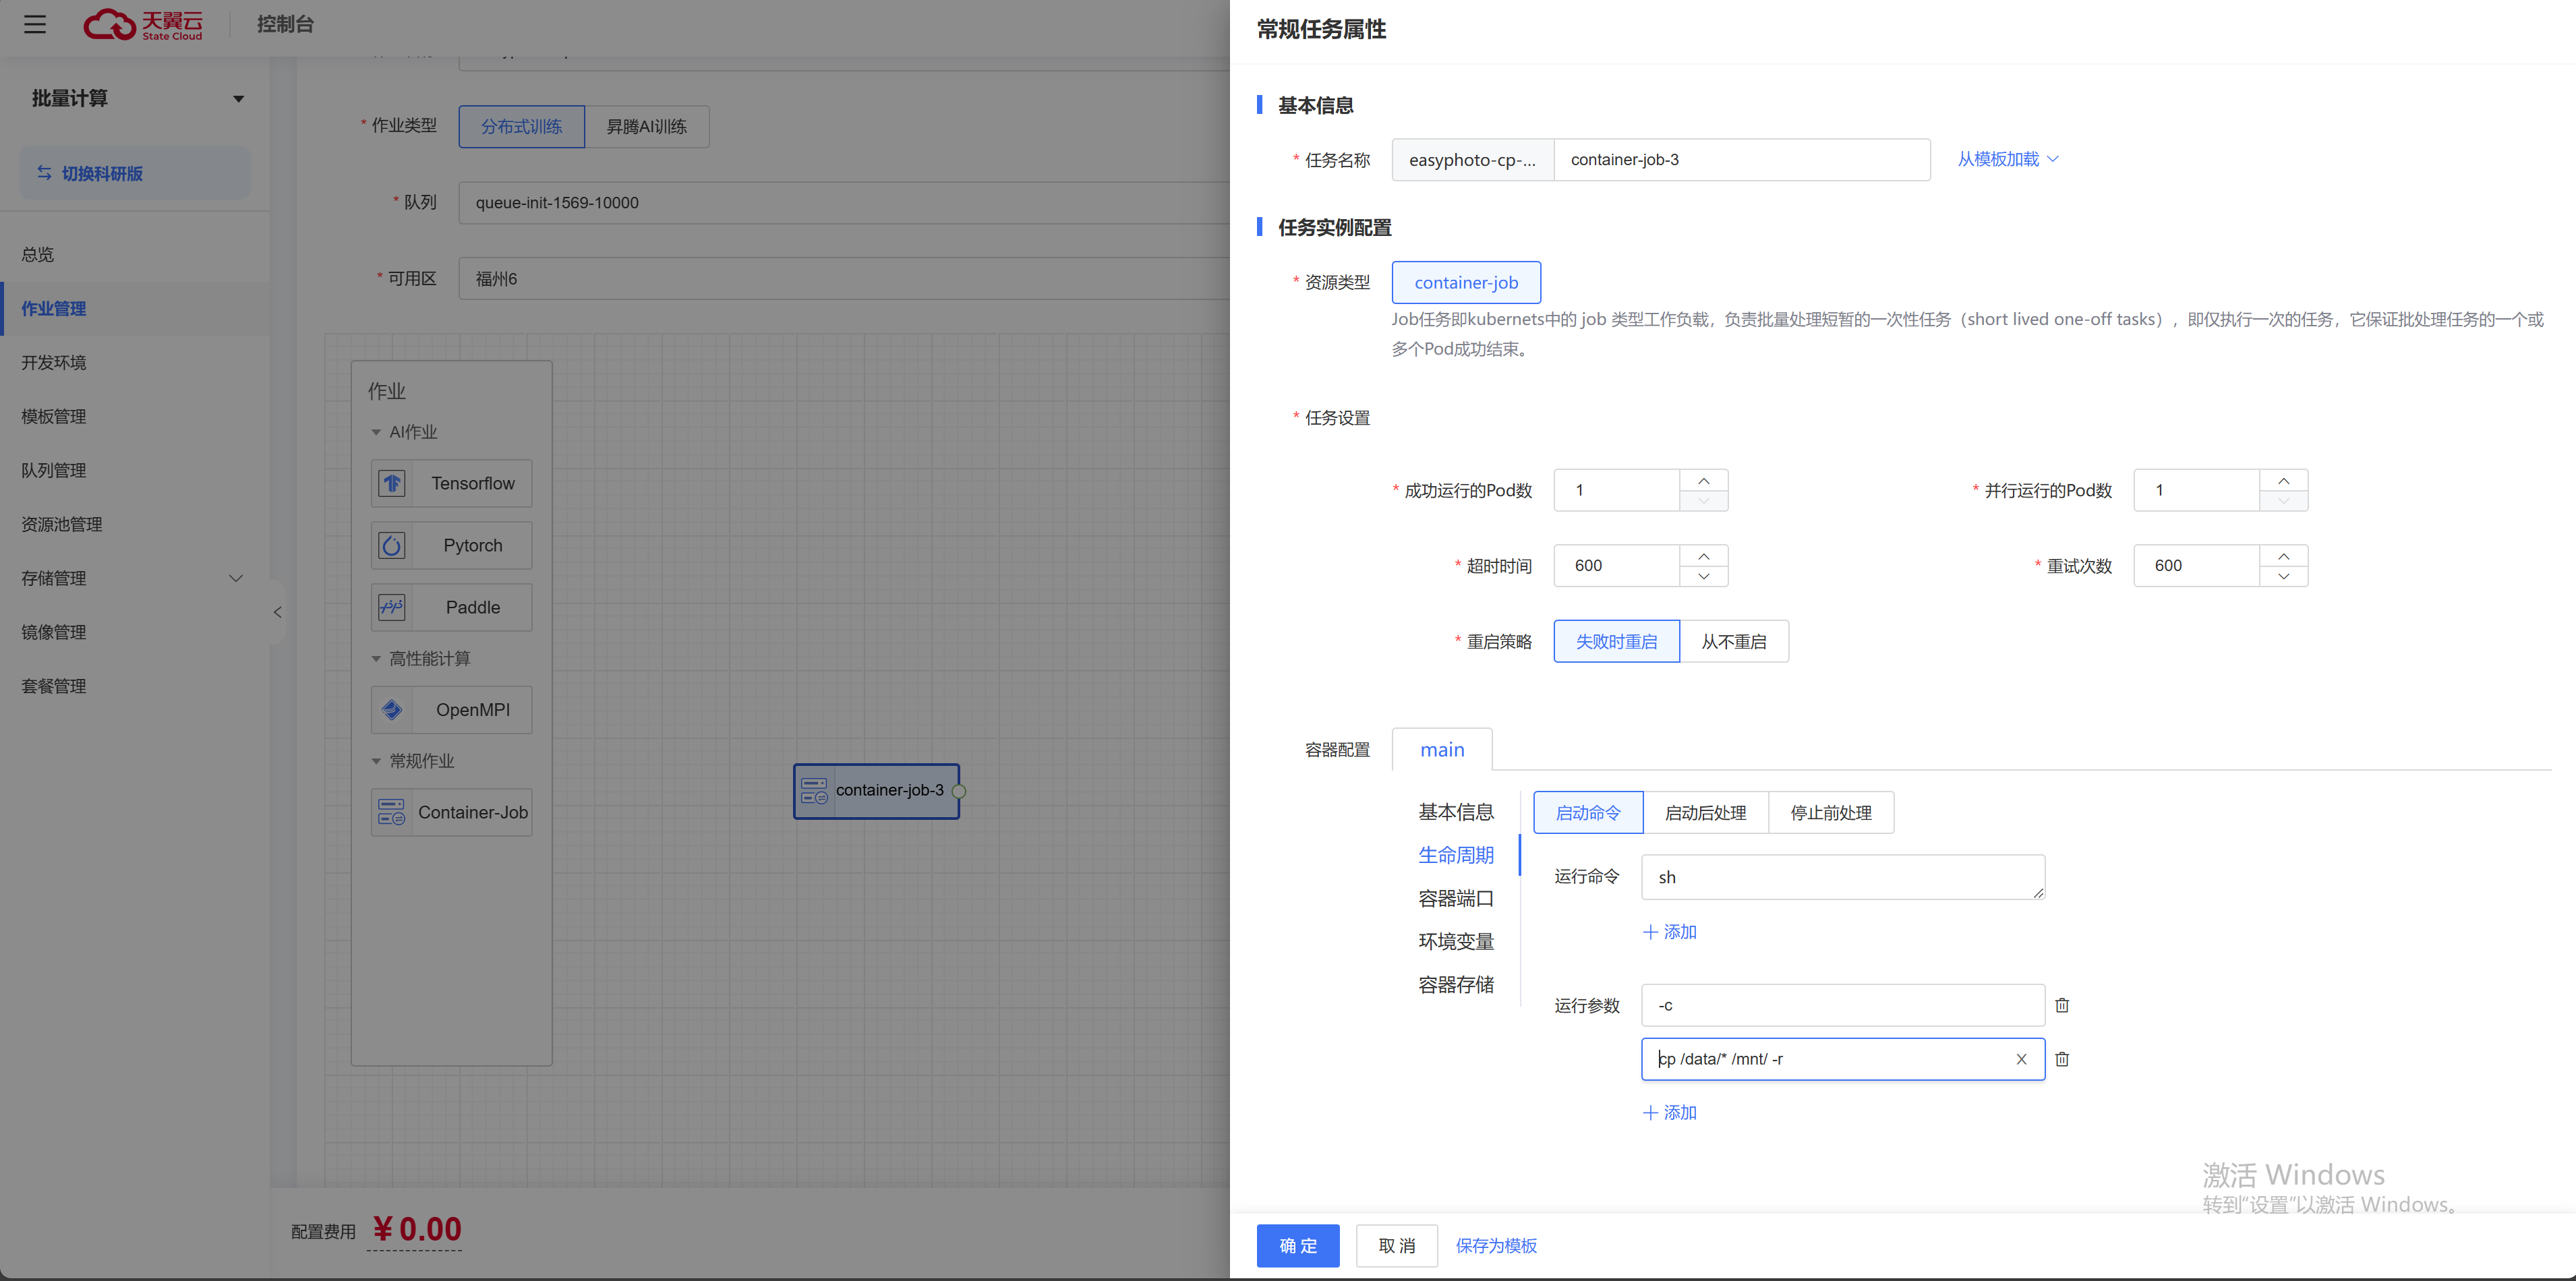Select 昇腾AI训练 job type
Image resolution: width=2576 pixels, height=1281 pixels.
tap(647, 127)
